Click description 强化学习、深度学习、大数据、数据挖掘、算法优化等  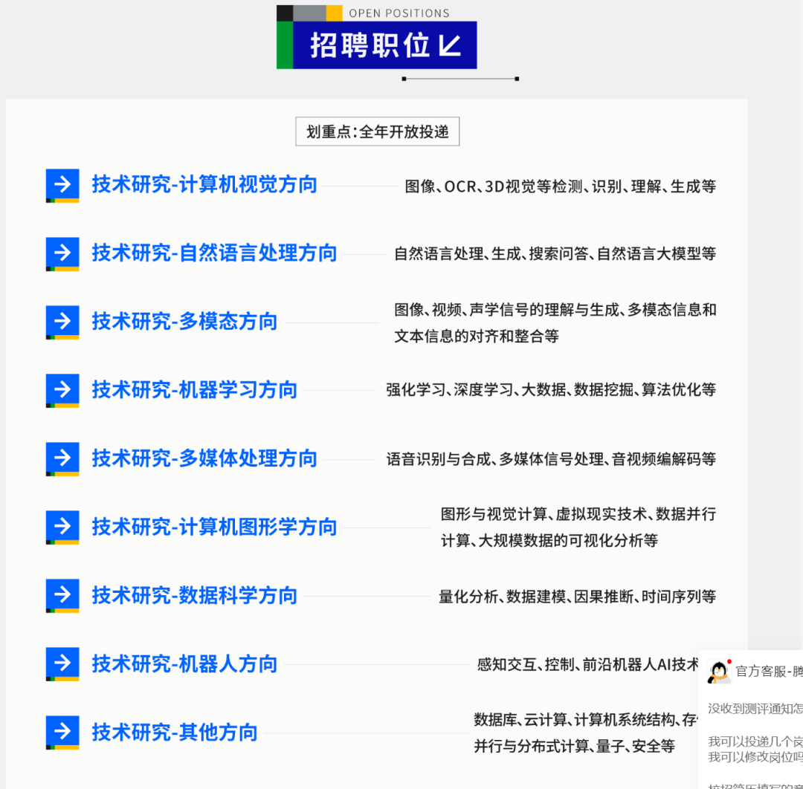pyautogui.click(x=551, y=390)
